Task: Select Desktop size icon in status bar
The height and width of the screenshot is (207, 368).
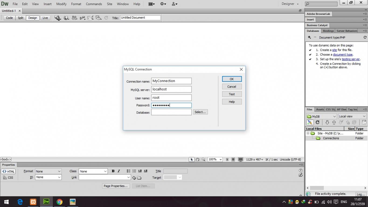Action: click(241, 160)
